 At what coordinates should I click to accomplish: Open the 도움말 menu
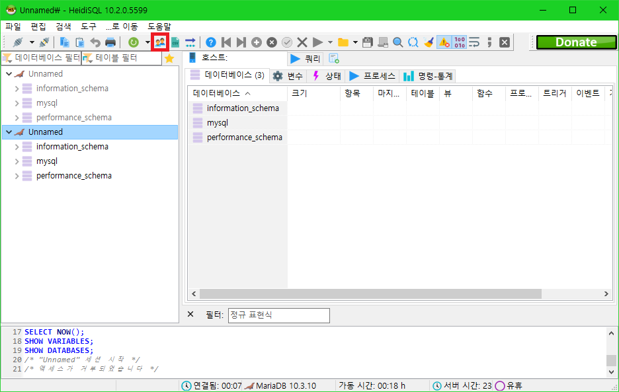[159, 26]
